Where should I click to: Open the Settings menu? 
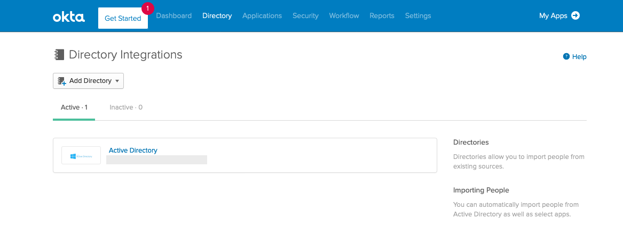click(x=418, y=16)
